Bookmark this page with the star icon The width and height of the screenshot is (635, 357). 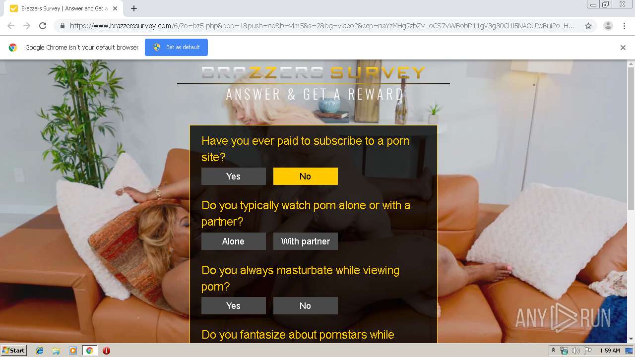click(588, 26)
